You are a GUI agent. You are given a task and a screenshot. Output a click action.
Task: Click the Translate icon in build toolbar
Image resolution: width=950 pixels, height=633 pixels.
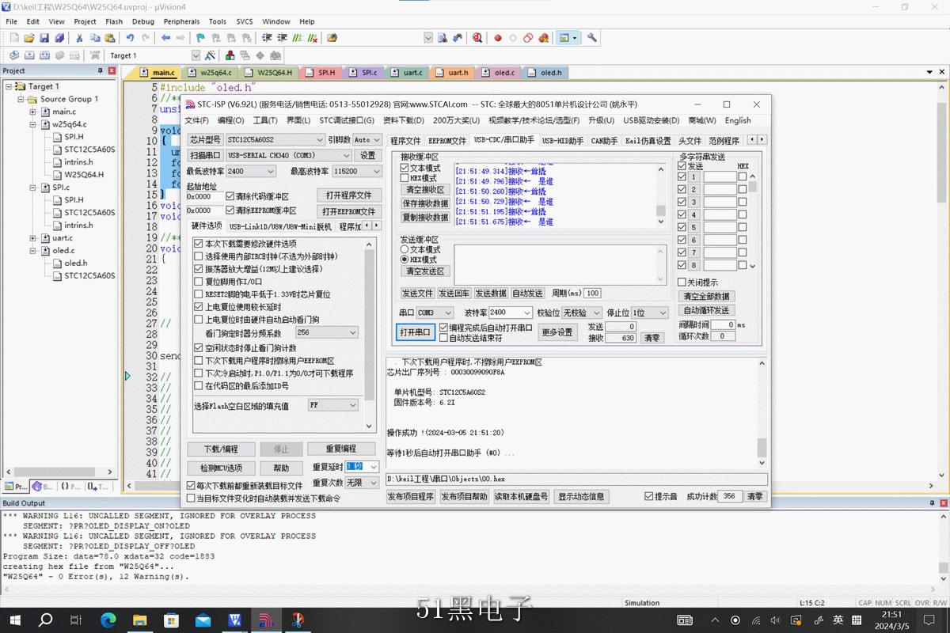point(13,55)
